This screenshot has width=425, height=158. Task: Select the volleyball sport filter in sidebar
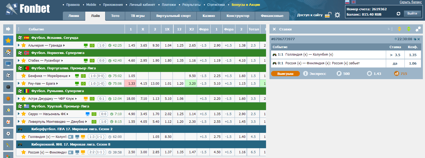pyautogui.click(x=8, y=110)
